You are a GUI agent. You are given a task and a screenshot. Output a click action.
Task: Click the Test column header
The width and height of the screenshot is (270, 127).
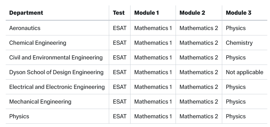click(119, 13)
